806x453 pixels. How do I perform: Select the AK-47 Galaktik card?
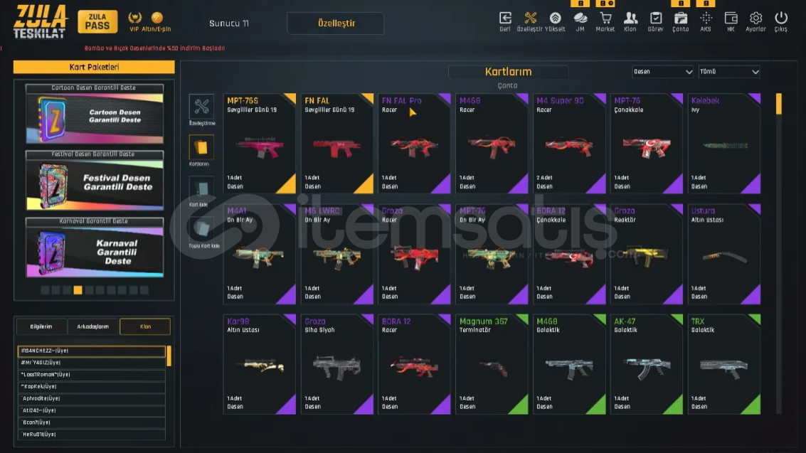tap(646, 364)
